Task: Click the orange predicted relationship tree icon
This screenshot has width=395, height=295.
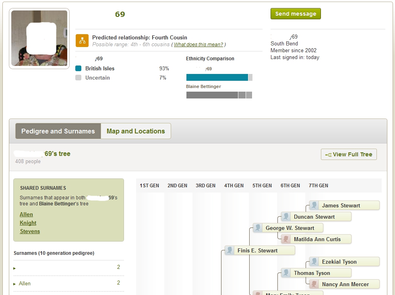Action: point(82,41)
